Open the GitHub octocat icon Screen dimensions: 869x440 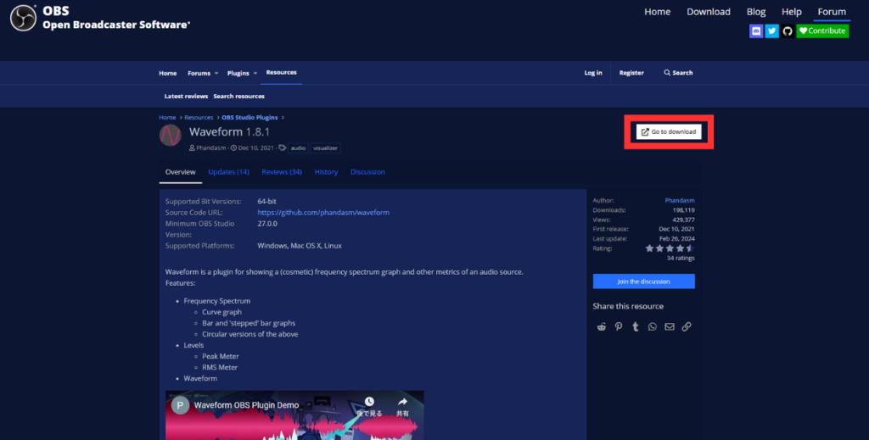tap(787, 31)
